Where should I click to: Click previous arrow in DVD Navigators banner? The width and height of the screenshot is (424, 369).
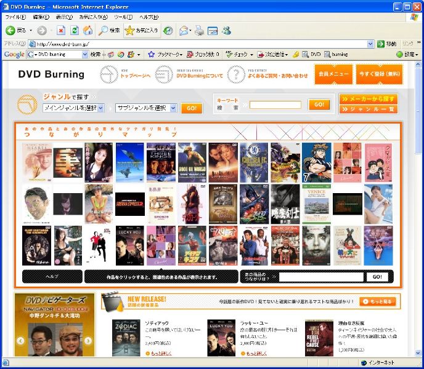click(x=20, y=341)
